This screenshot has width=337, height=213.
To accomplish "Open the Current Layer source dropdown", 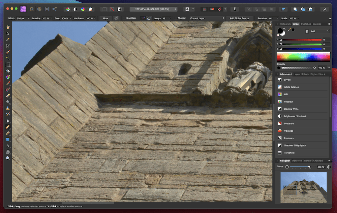I will point(207,18).
